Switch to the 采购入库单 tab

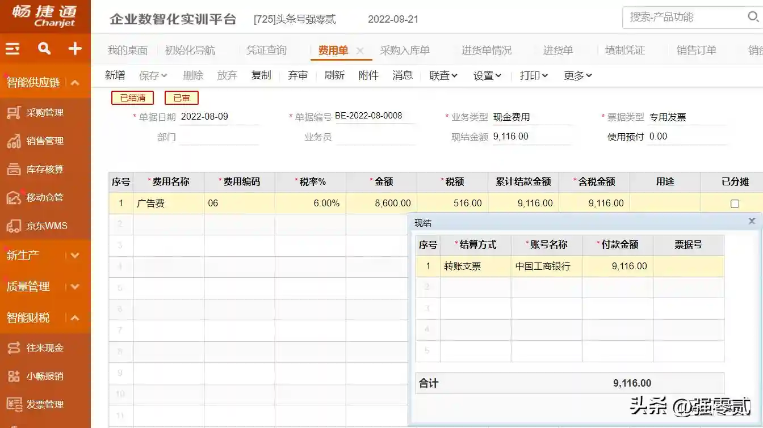pos(405,50)
